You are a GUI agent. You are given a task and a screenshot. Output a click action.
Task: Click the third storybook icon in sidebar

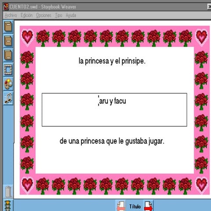coord(8,55)
